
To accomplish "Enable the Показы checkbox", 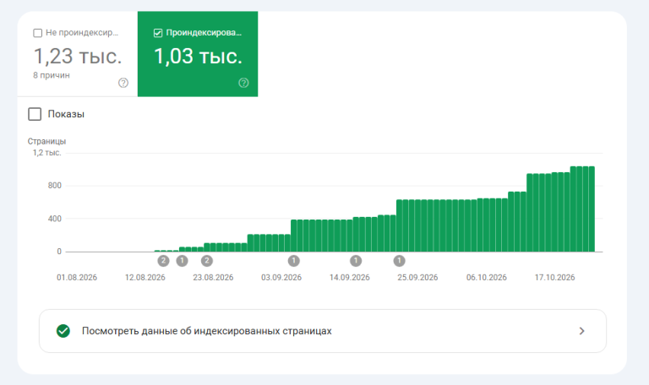I will tap(35, 114).
